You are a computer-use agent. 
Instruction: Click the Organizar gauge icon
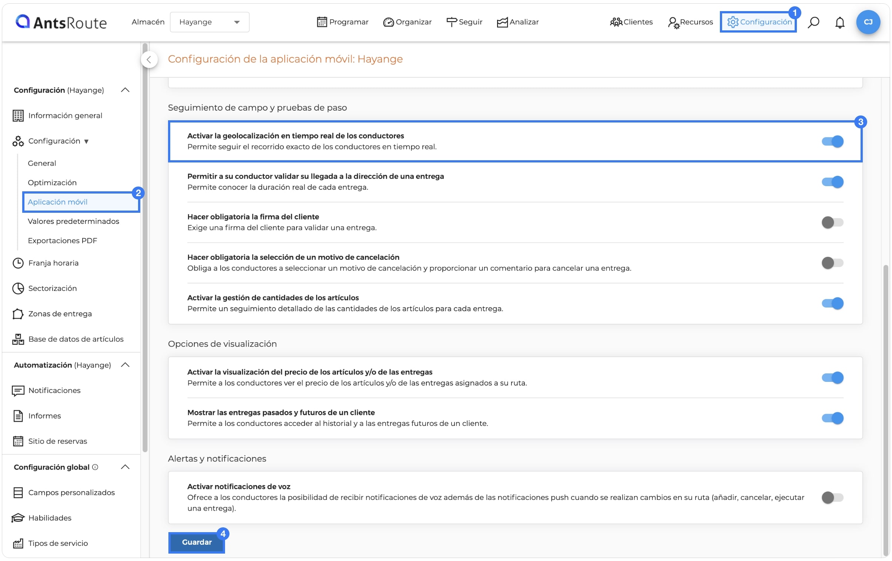[x=388, y=22]
